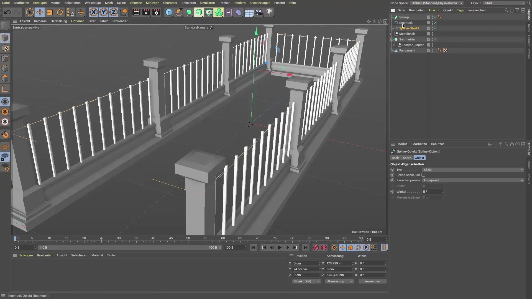Toggle Metallbasis visibility dots
The image size is (532, 299).
pyautogui.click(x=432, y=34)
